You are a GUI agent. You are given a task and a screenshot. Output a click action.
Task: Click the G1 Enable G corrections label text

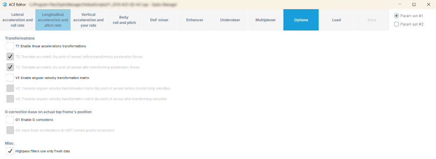click(34, 120)
